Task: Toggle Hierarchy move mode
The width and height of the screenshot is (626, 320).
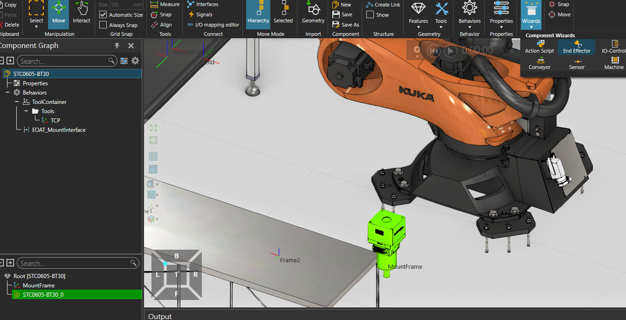Action: click(x=258, y=14)
